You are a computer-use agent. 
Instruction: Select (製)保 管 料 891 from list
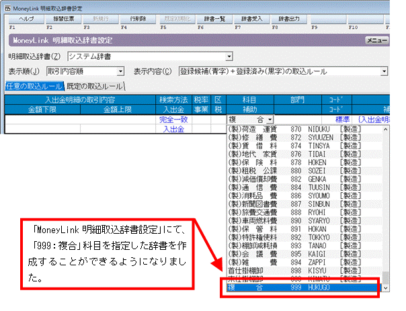click(304, 229)
